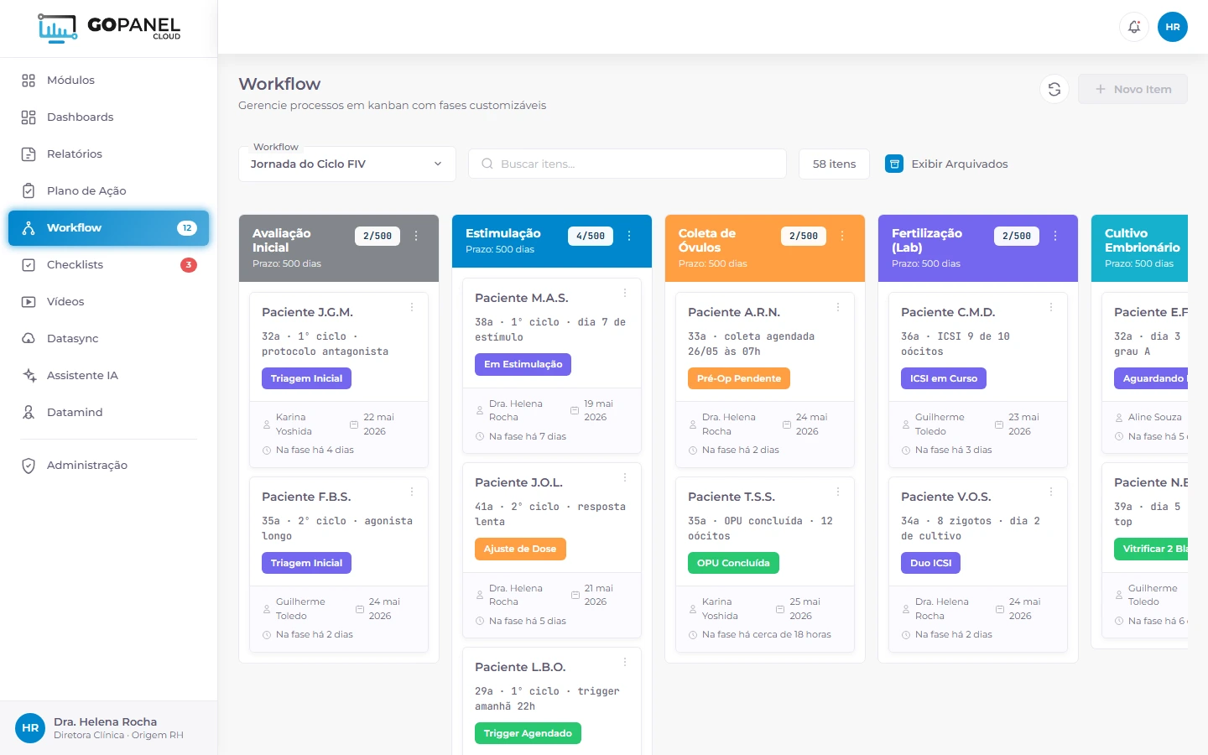Click the Workflow badge showing 12
Viewport: 1208px width, 755px height.
[x=187, y=228]
